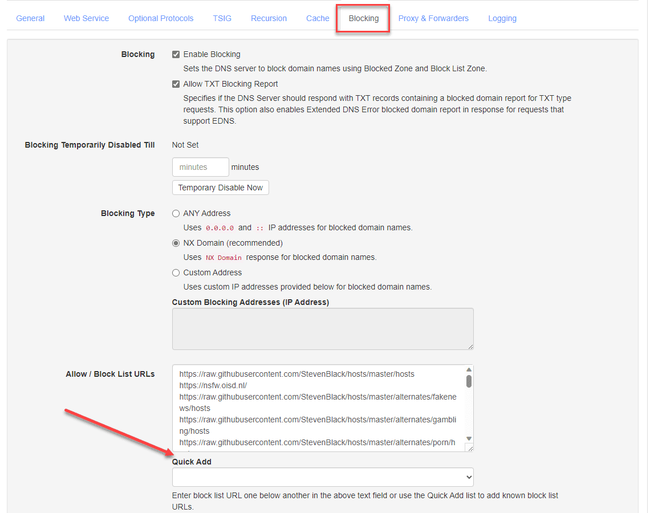Go to the Logging tab
The height and width of the screenshot is (513, 650).
pos(502,18)
